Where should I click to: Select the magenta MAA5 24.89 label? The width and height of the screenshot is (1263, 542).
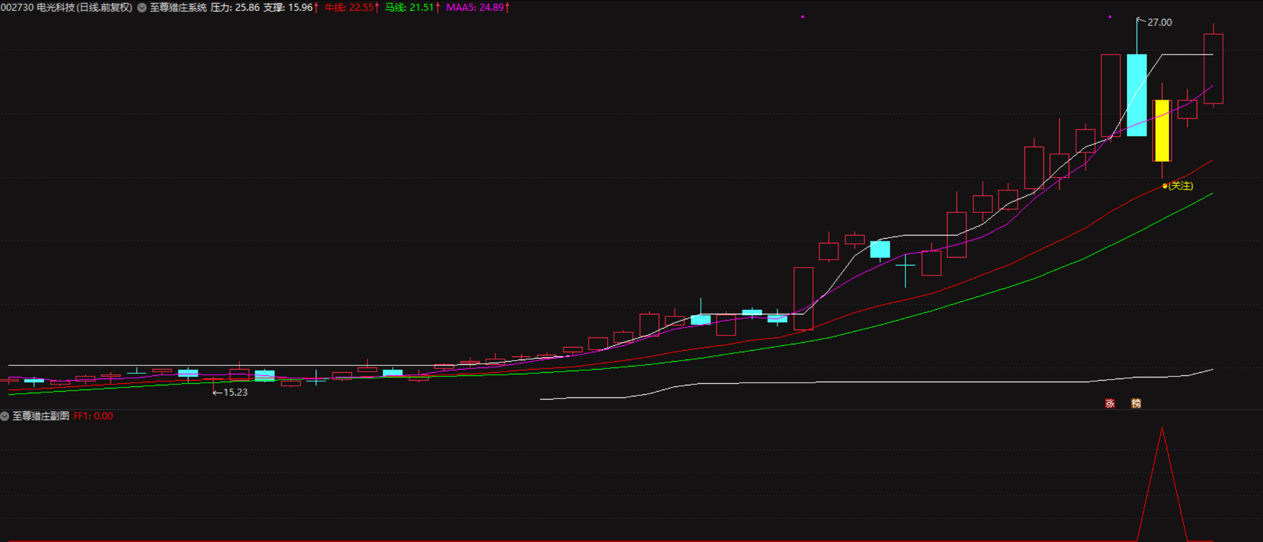click(475, 7)
